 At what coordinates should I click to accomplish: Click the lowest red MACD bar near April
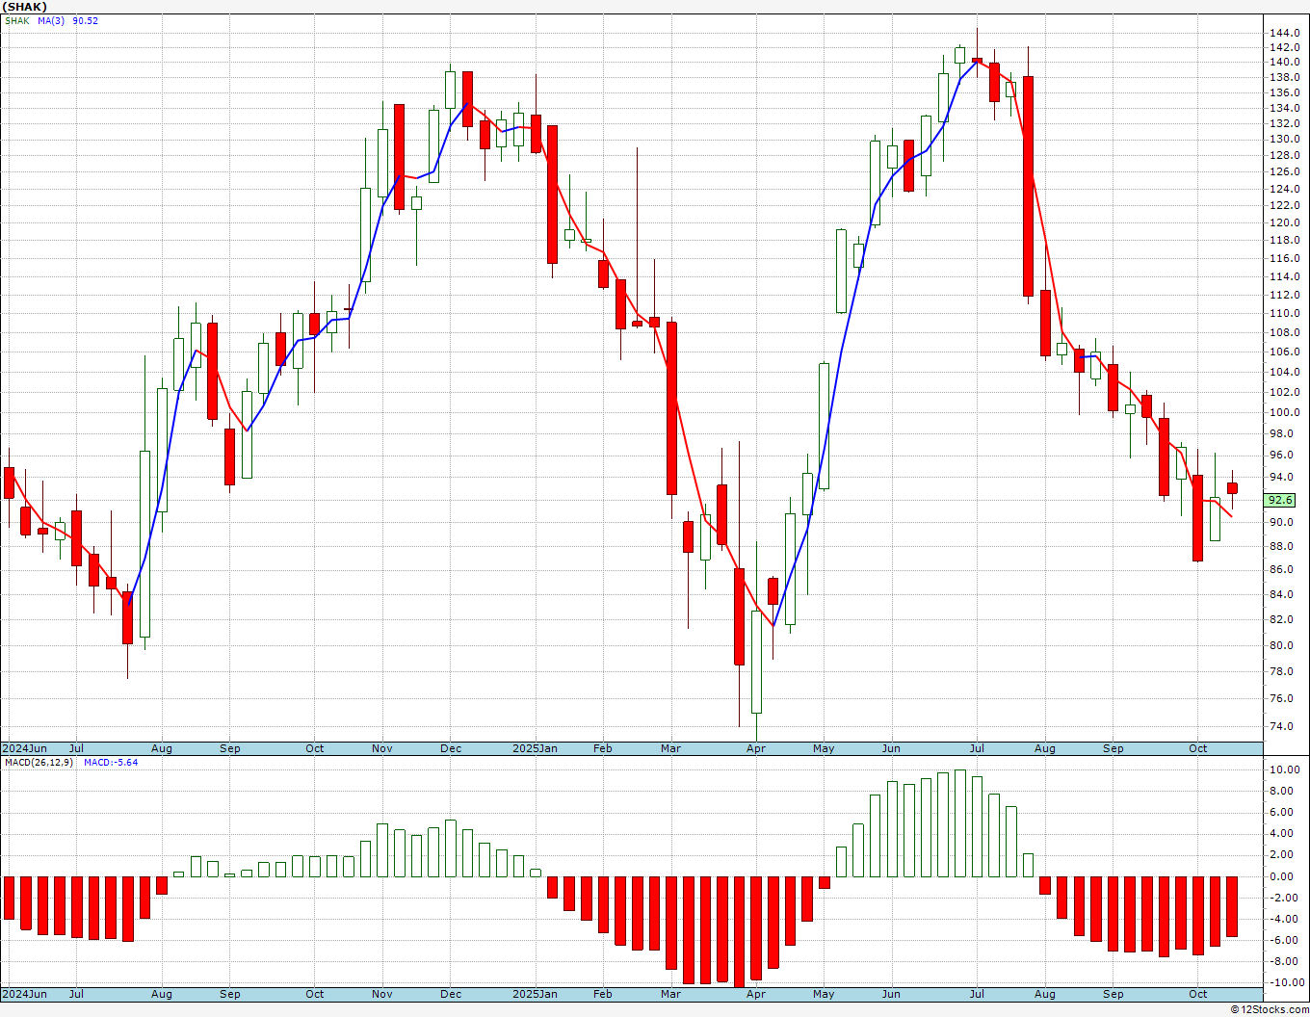[739, 931]
